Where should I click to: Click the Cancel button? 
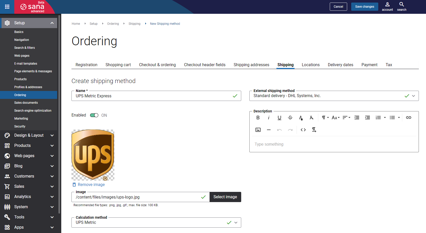coord(338,7)
